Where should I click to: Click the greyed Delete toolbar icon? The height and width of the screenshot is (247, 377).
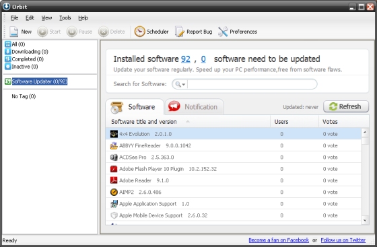tap(104, 32)
